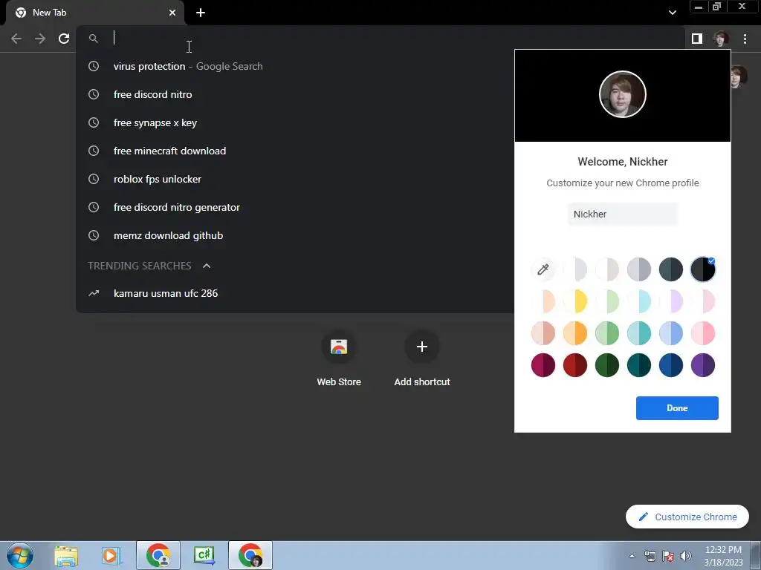
Task: Pick the navy blue theme swatch
Action: tap(671, 365)
